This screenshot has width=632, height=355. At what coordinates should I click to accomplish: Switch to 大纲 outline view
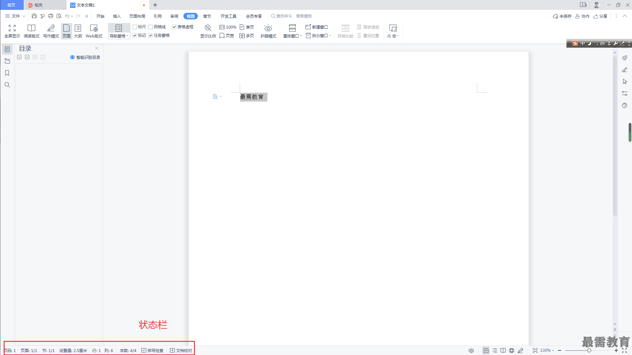click(78, 31)
